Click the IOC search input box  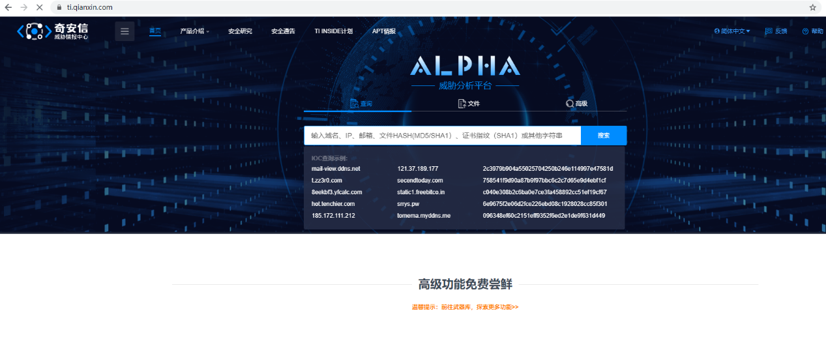(x=442, y=136)
